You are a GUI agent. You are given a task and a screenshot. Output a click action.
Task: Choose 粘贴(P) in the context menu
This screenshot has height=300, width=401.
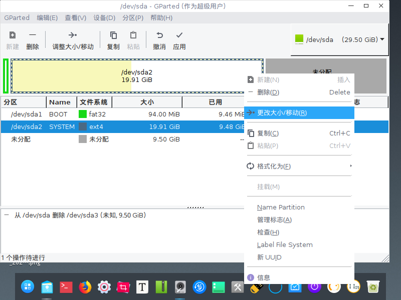click(299, 146)
